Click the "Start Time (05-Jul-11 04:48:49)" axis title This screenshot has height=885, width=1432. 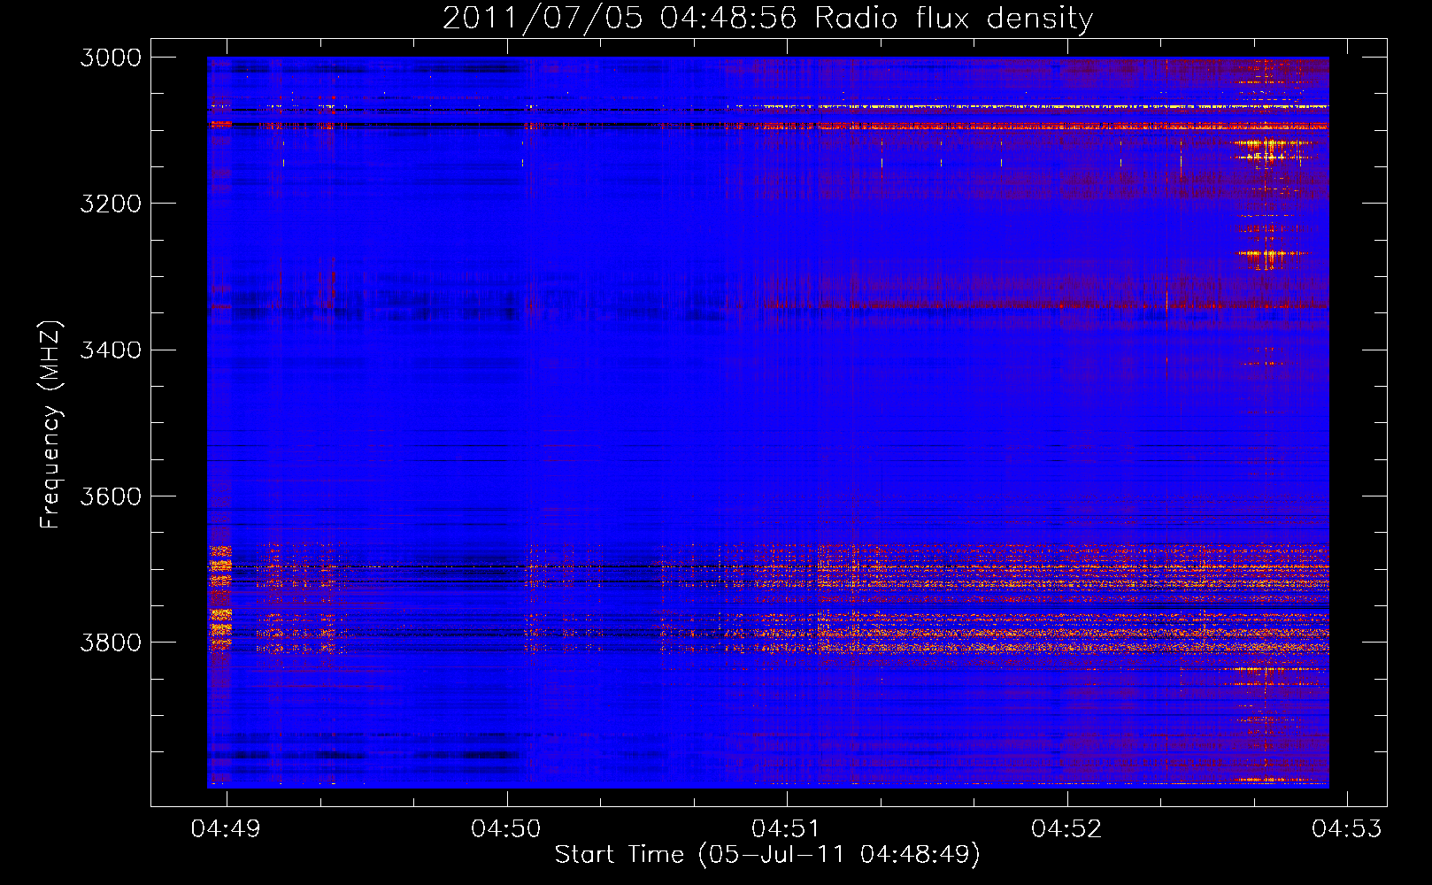[767, 855]
